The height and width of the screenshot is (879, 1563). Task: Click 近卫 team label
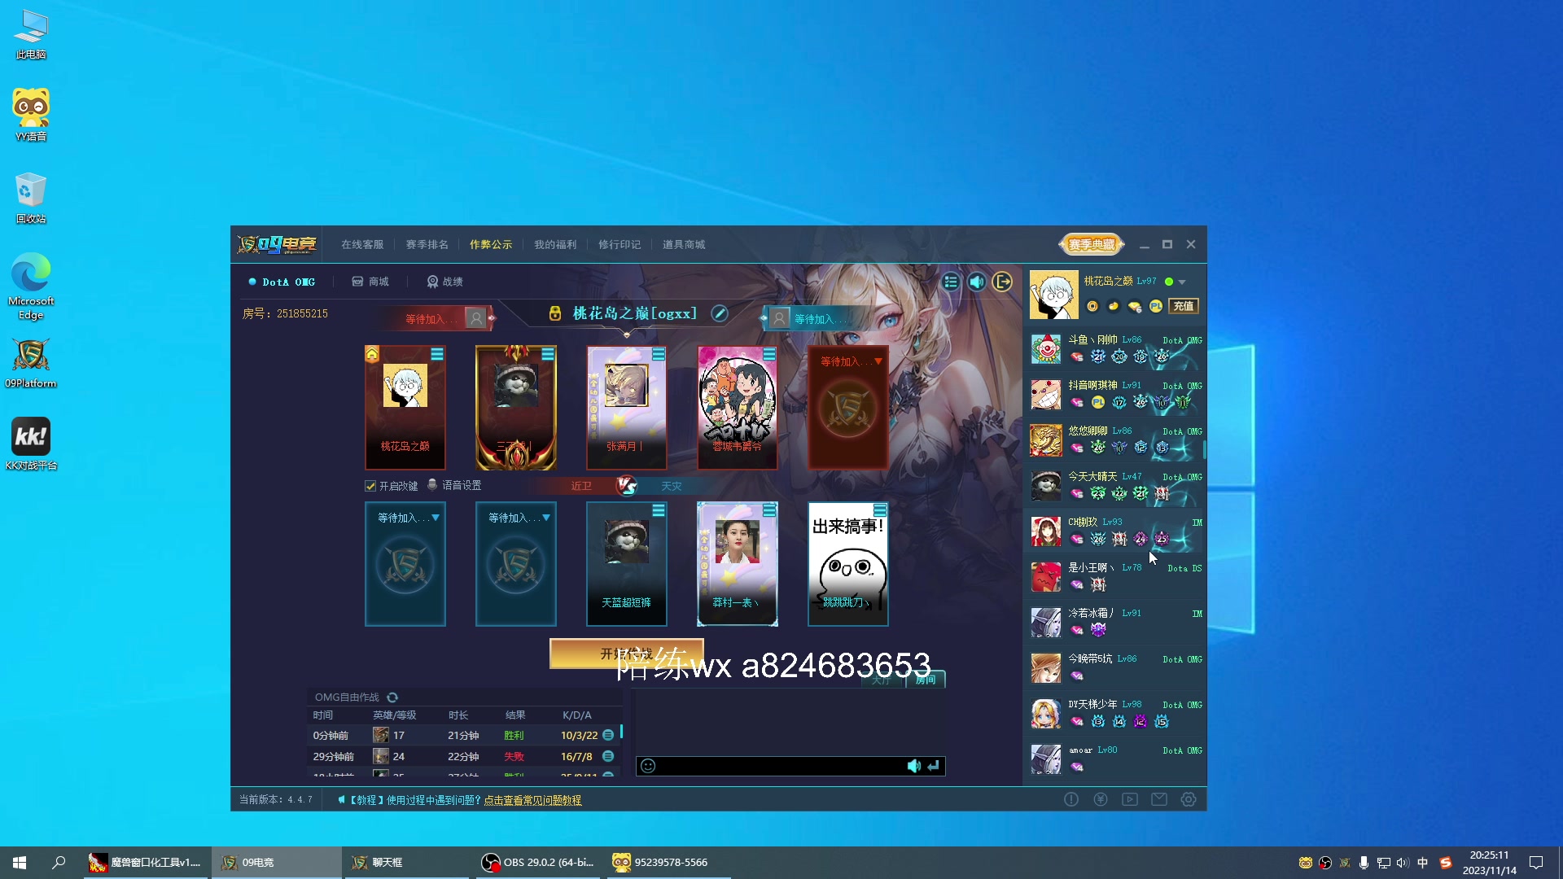point(581,486)
